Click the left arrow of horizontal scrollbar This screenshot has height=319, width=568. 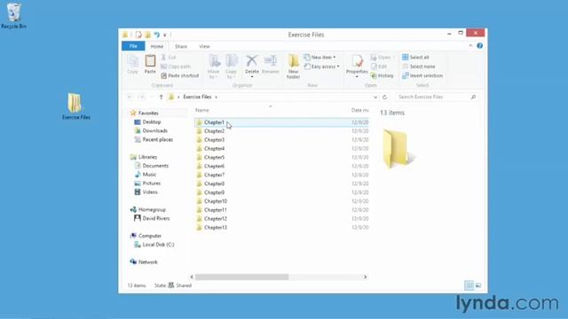pyautogui.click(x=192, y=277)
